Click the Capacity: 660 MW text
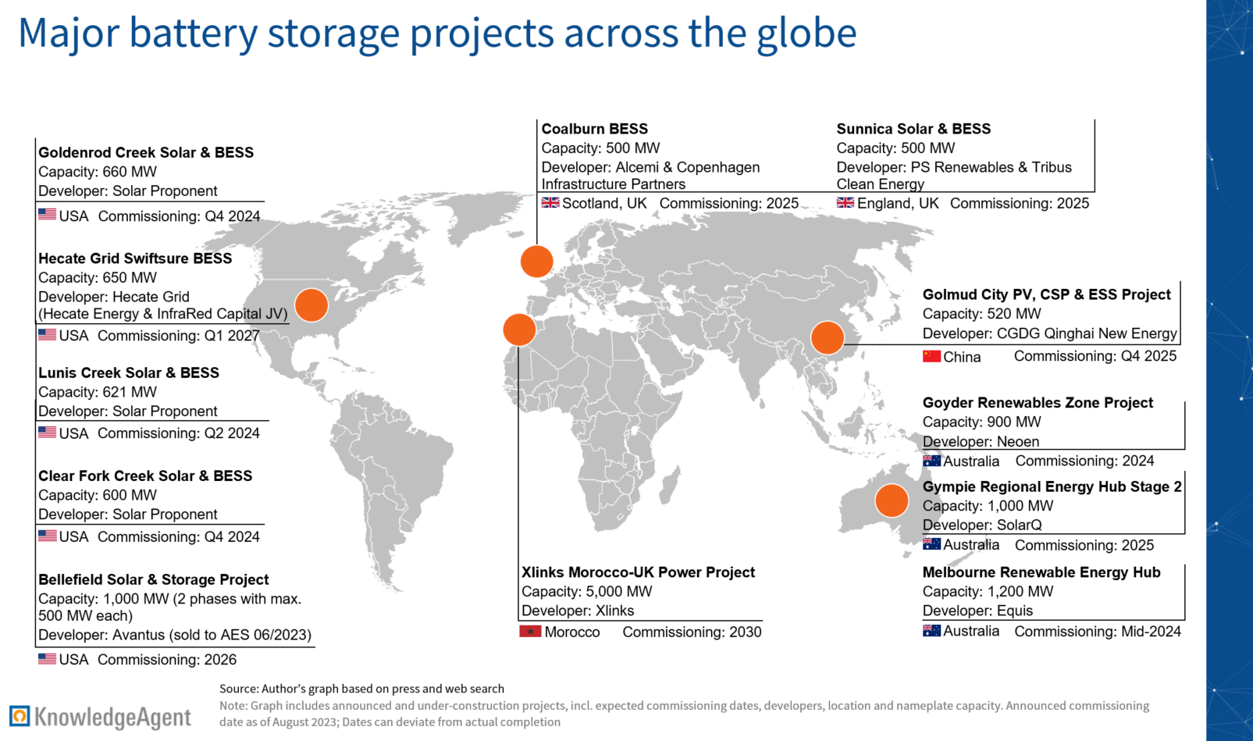 98,172
